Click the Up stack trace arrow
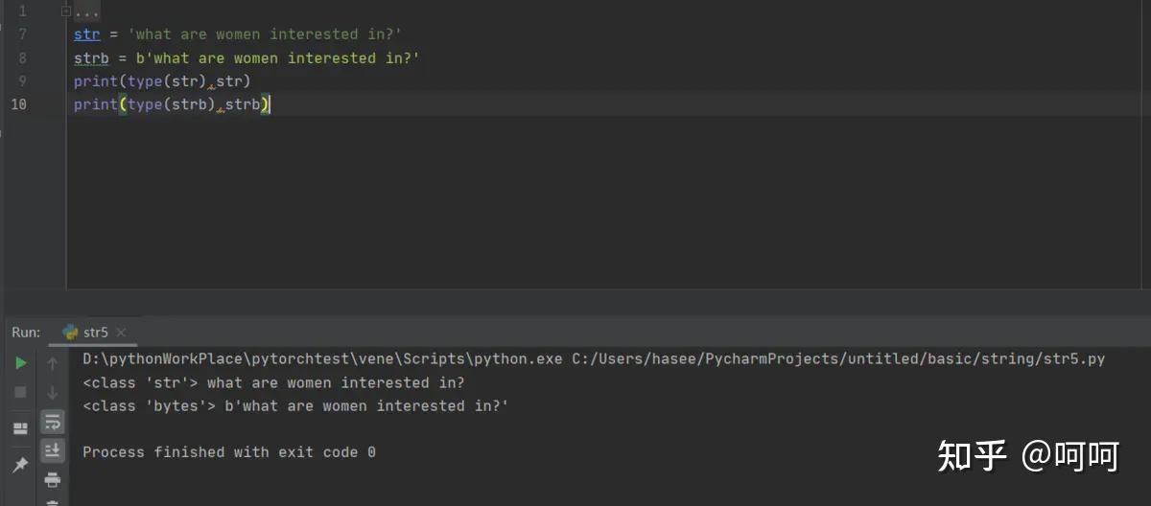 [53, 363]
